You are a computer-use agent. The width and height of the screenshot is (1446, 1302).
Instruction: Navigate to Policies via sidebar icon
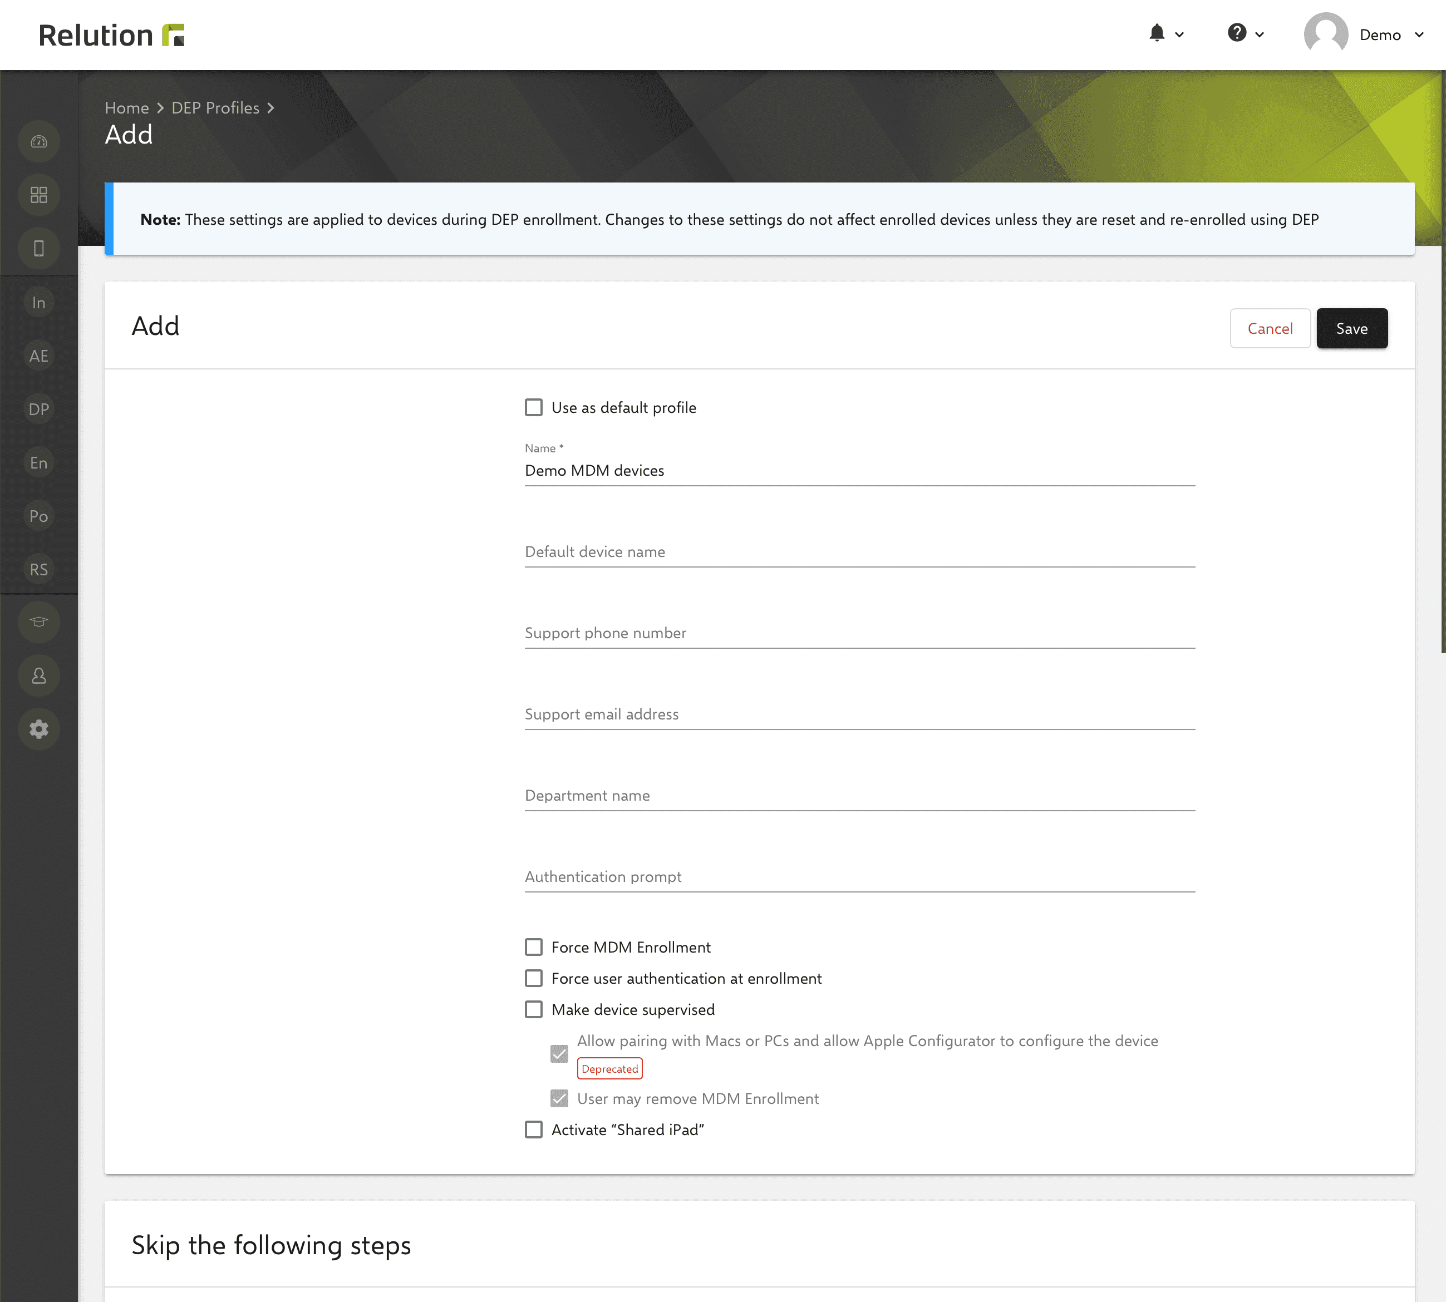coord(38,516)
